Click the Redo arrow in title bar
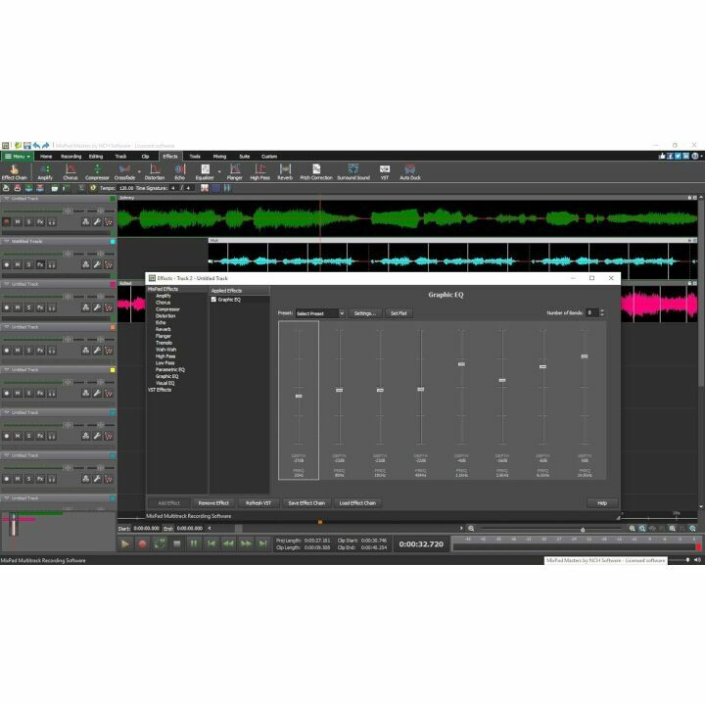Image resolution: width=705 pixels, height=705 pixels. point(45,145)
